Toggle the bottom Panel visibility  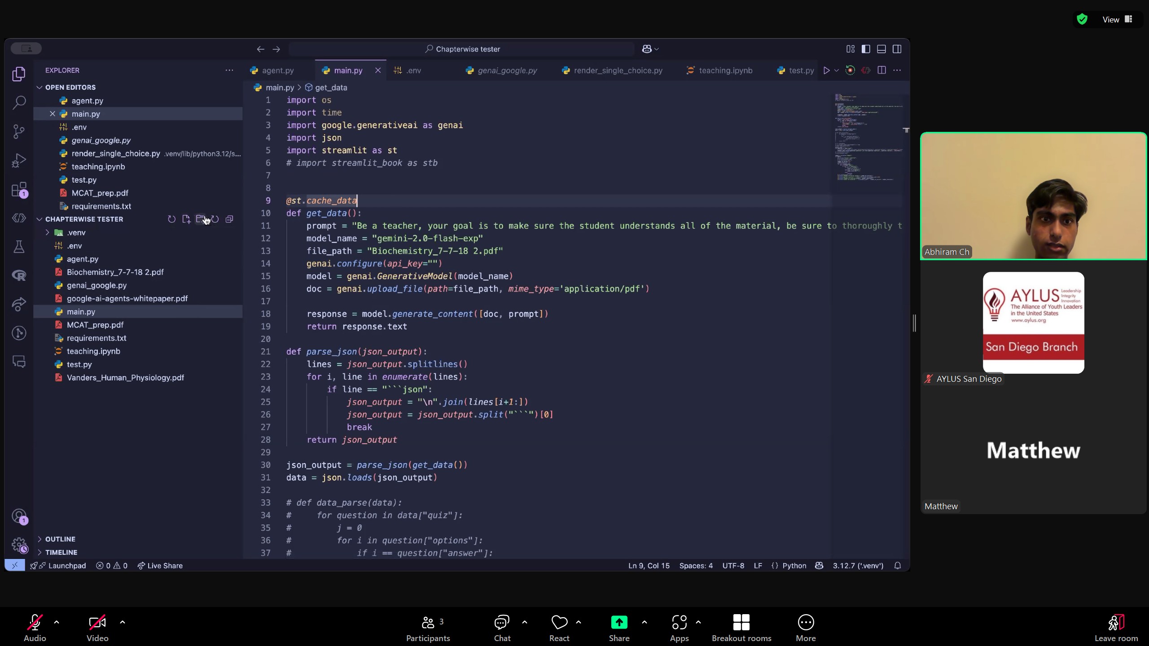pyautogui.click(x=881, y=49)
